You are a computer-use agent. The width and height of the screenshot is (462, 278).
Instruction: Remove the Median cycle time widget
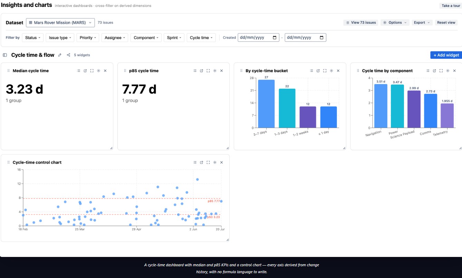pos(105,71)
